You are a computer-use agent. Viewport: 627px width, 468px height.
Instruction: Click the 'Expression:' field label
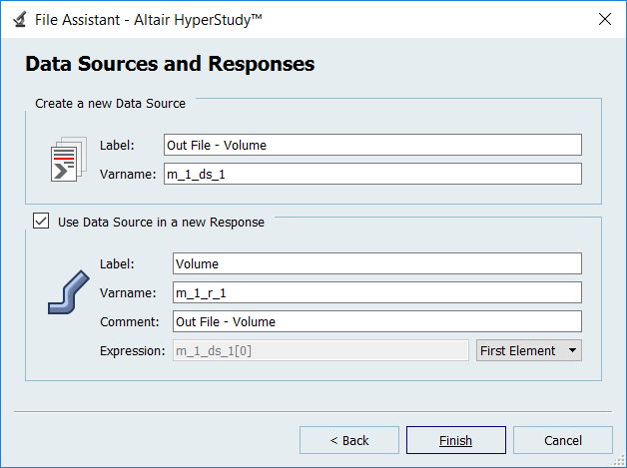[134, 350]
